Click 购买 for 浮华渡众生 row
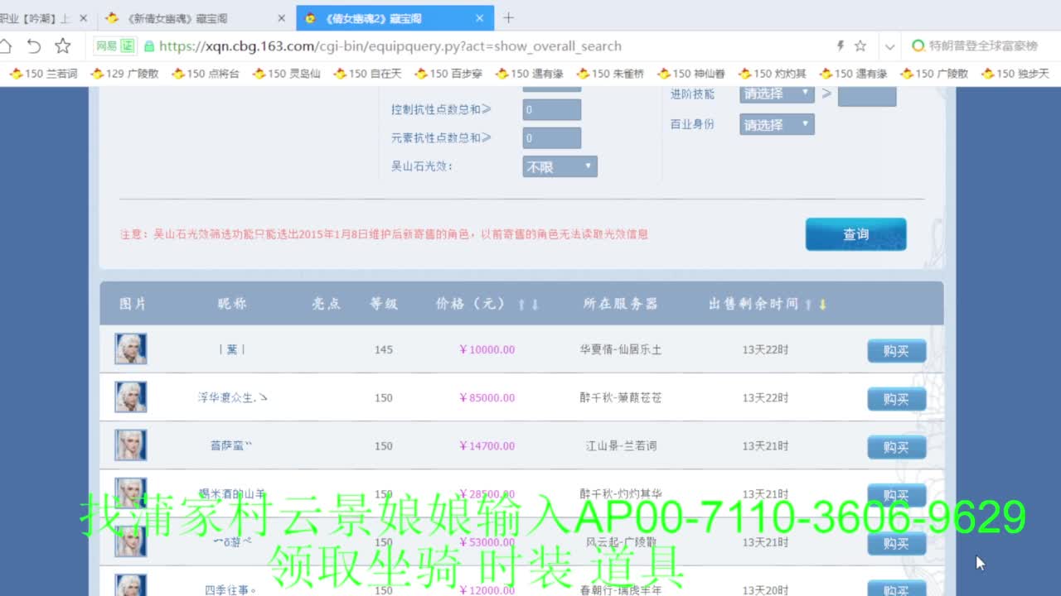The height and width of the screenshot is (596, 1061). coord(897,399)
